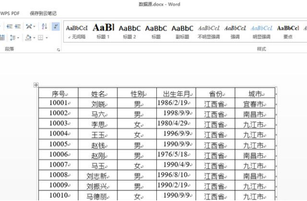Screen dimensions: 307x201
Task: Click cell 10001 in the table
Action: (x=58, y=103)
